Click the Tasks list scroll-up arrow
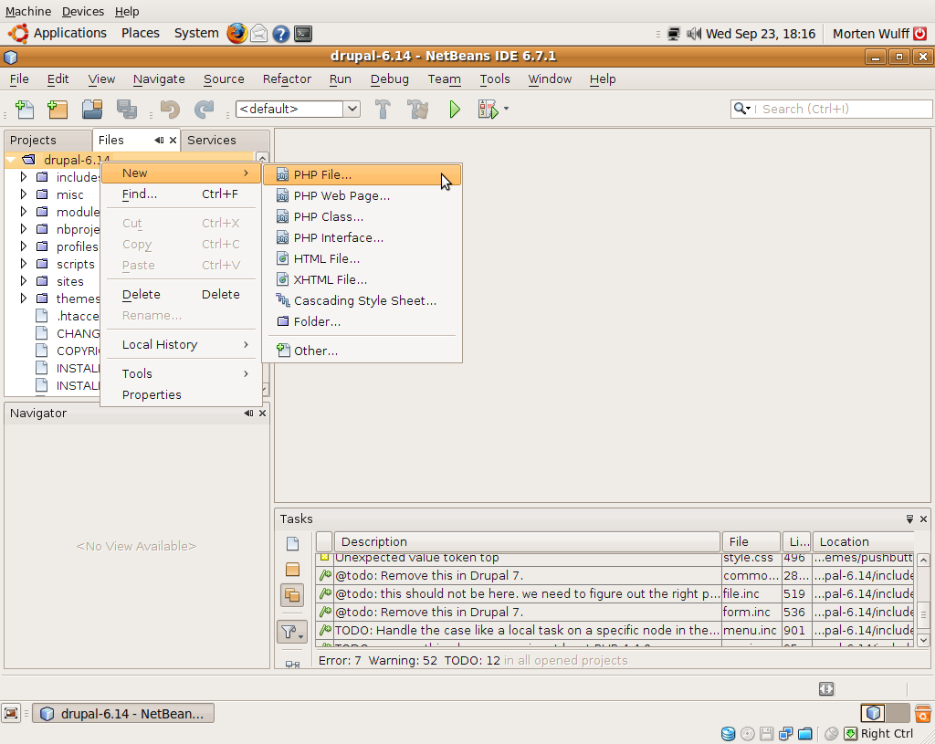Screen dimensions: 935x744 (x=923, y=560)
